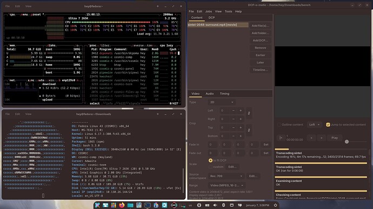373x209 pixels.
Task: Click the preview position slider handle
Action: click(347, 142)
